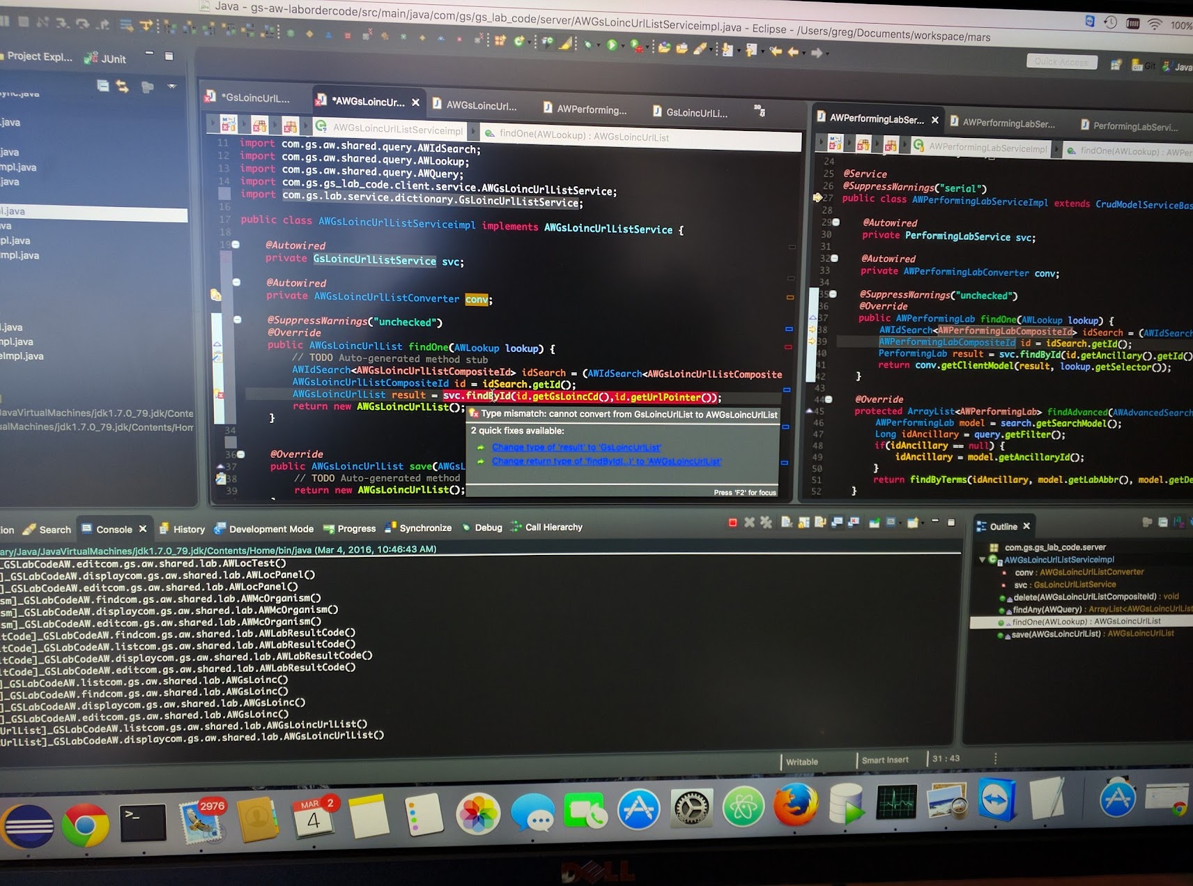Toggle fold for the save method @Override
The height and width of the screenshot is (886, 1193).
[x=240, y=454]
